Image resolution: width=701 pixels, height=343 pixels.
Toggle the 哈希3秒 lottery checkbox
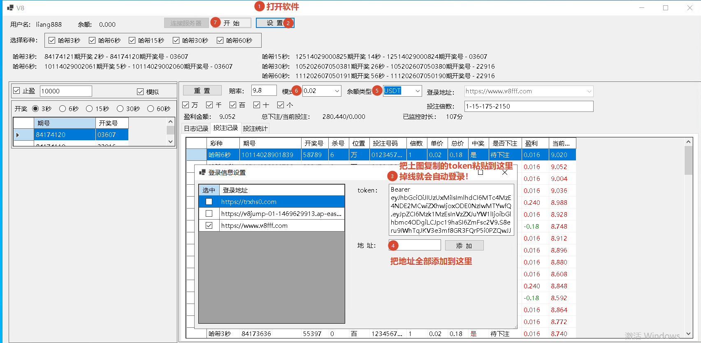52,40
